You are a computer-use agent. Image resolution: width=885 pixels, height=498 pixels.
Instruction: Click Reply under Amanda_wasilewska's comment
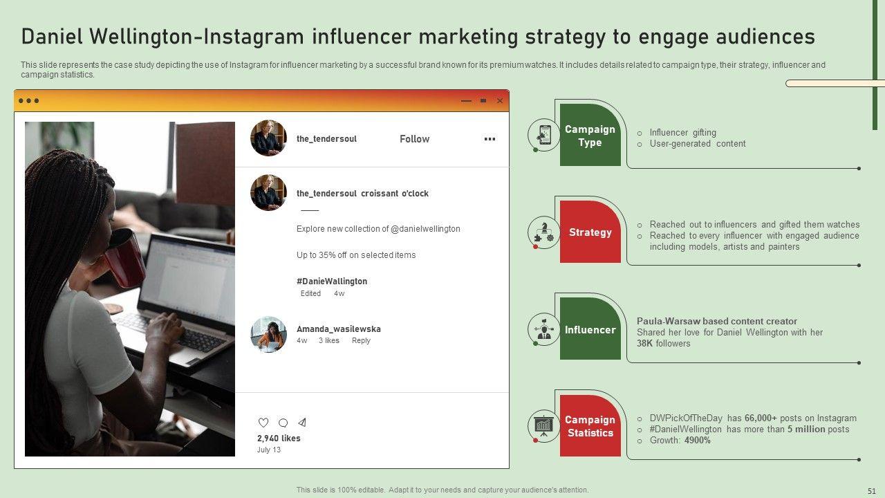point(361,340)
